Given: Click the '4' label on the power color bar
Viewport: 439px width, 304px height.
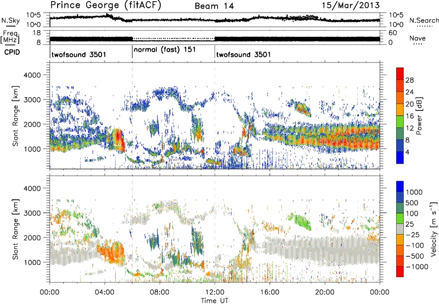Looking at the screenshot, I should (x=407, y=152).
